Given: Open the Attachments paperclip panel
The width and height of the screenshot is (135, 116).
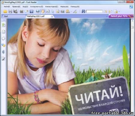Looking at the screenshot, I should point(3,52).
